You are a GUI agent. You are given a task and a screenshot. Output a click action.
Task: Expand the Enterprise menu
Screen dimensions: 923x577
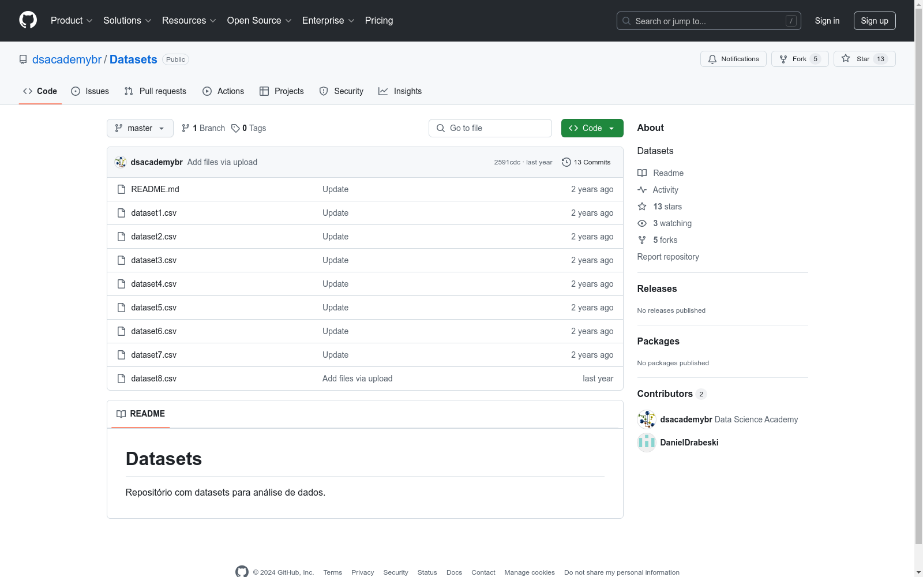tap(328, 21)
